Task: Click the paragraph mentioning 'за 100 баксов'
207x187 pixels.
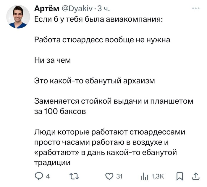Action: tap(114, 106)
